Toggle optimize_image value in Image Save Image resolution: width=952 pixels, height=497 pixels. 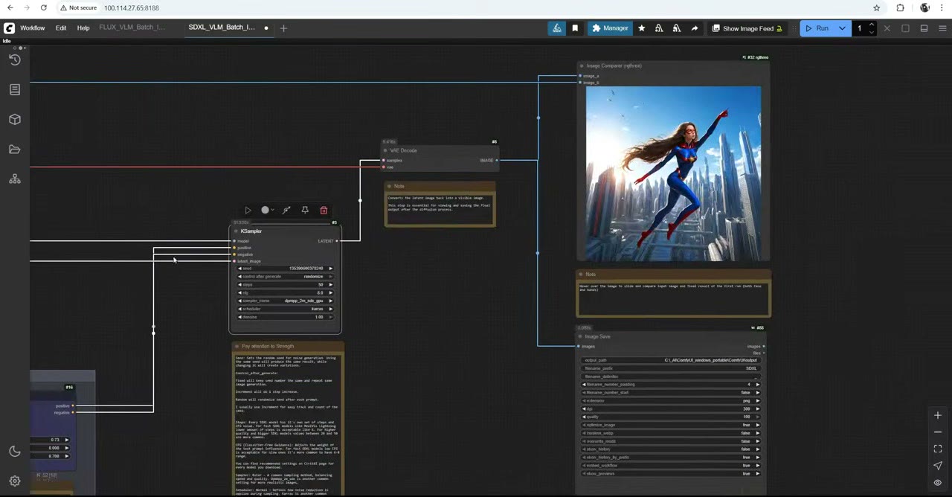(672, 425)
